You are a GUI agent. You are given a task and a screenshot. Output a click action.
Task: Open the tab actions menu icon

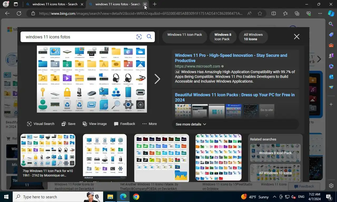point(16,4)
